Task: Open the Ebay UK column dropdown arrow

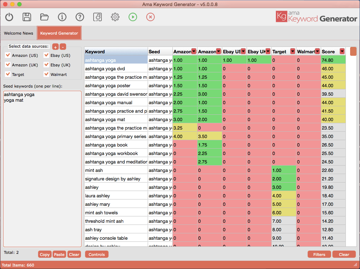Action: [268, 52]
